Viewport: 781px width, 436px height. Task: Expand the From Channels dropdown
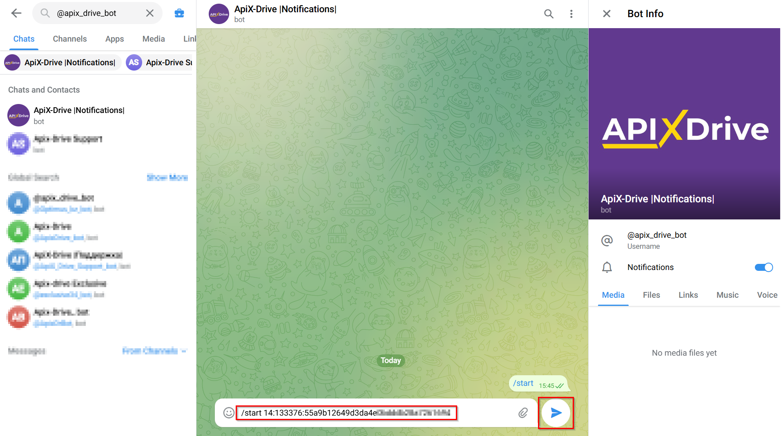(154, 351)
